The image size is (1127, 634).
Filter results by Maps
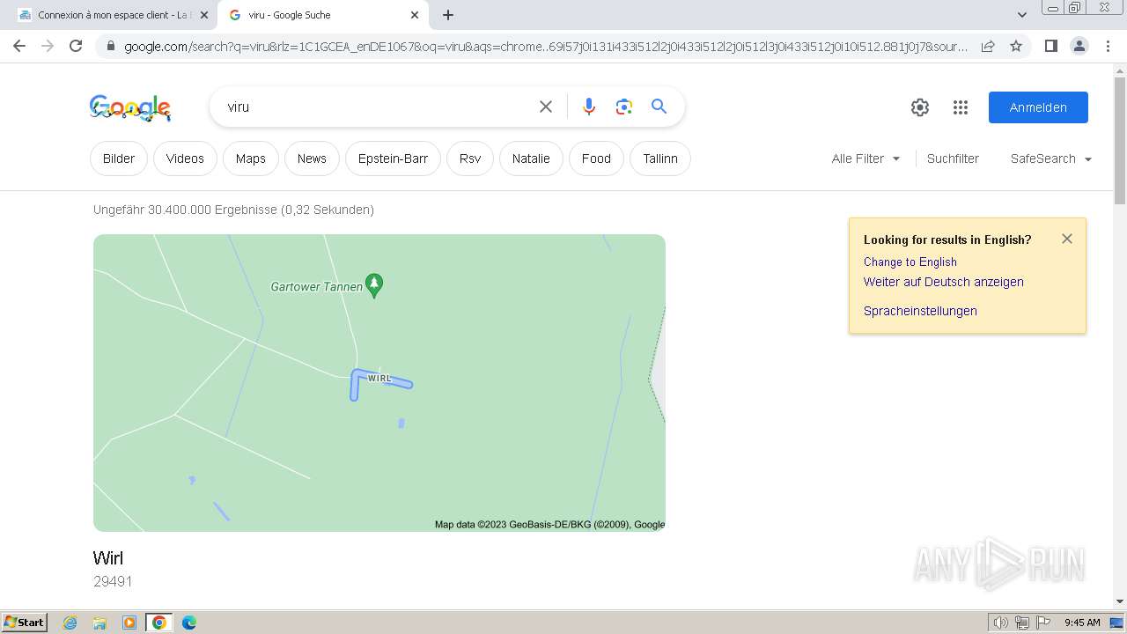pos(251,158)
